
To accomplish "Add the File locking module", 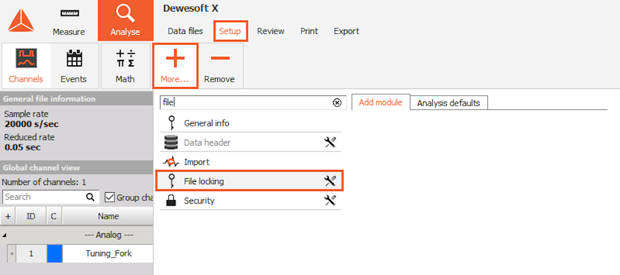I will tap(249, 181).
